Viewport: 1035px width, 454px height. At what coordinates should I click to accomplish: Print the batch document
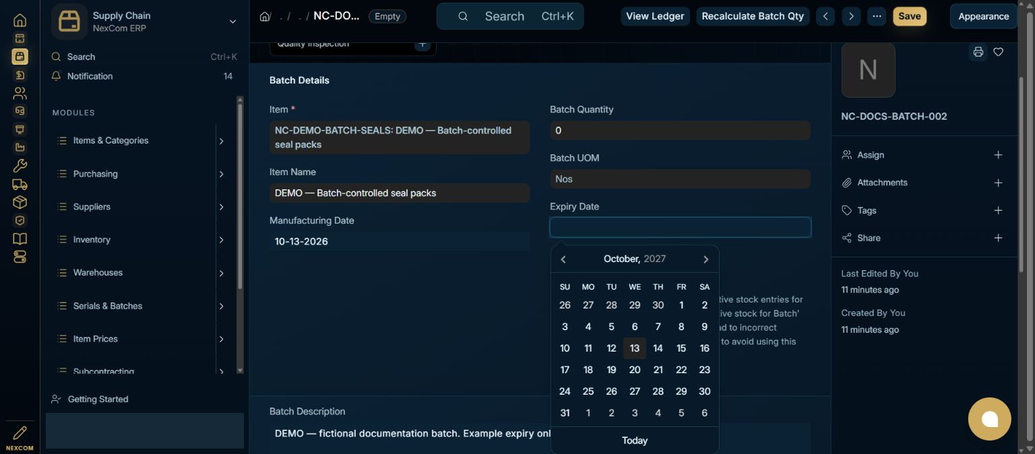pos(978,52)
